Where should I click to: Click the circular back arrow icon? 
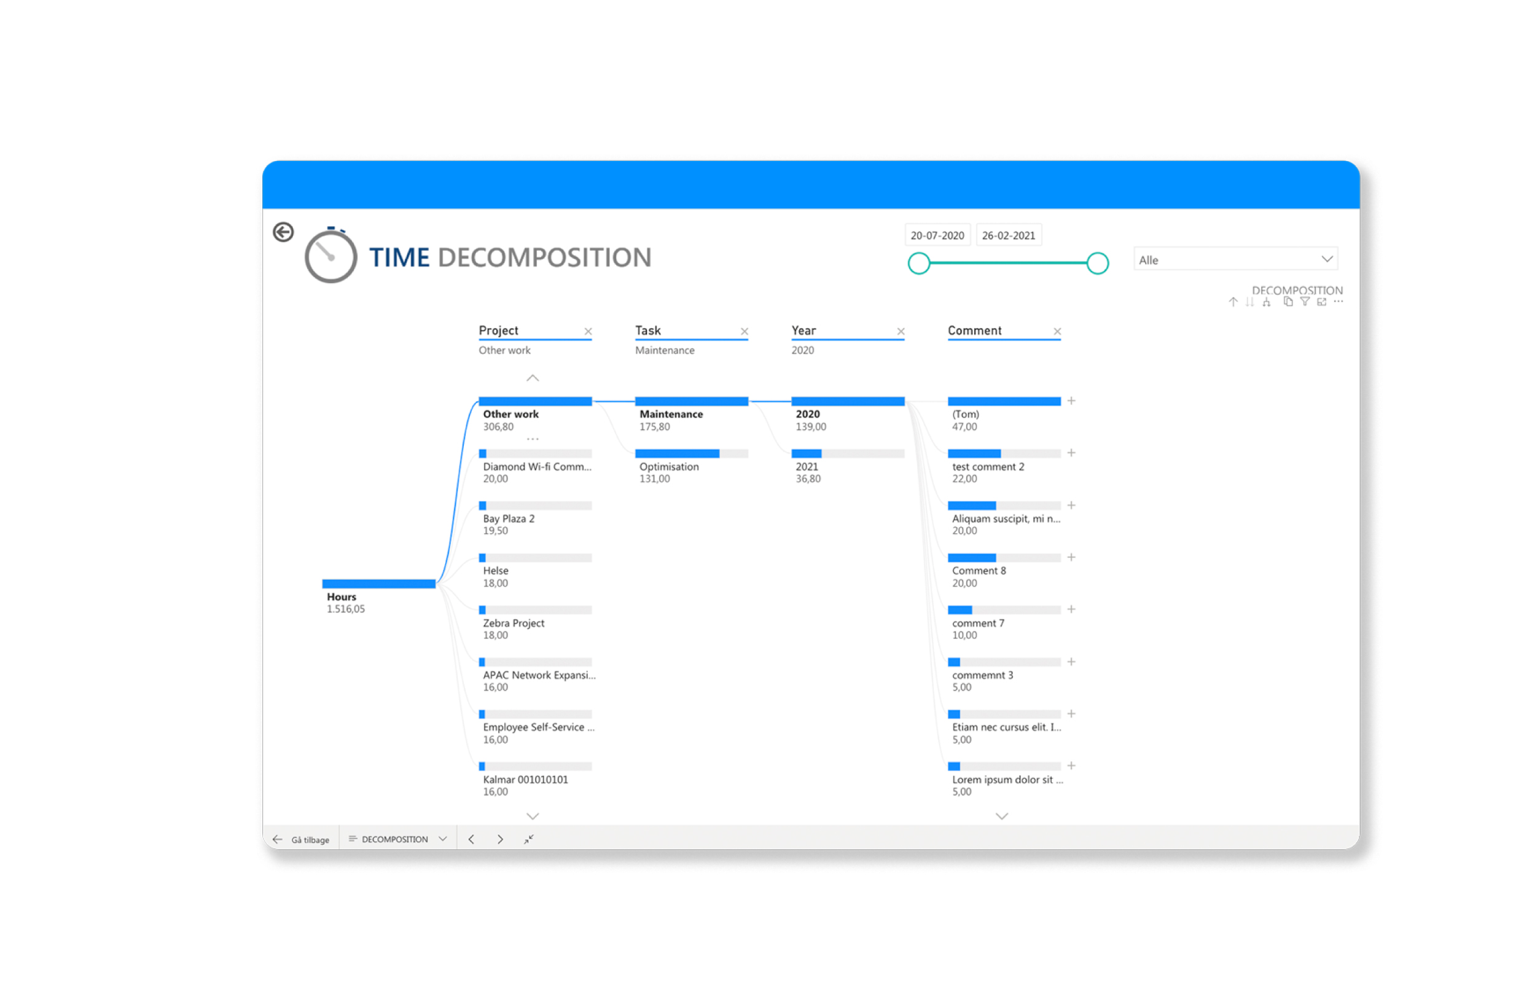click(283, 232)
